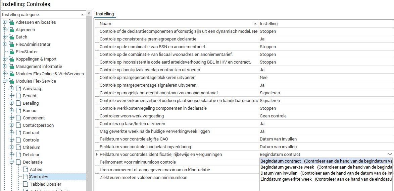
Task: Click the document icon next to Acties
Action: point(26,170)
